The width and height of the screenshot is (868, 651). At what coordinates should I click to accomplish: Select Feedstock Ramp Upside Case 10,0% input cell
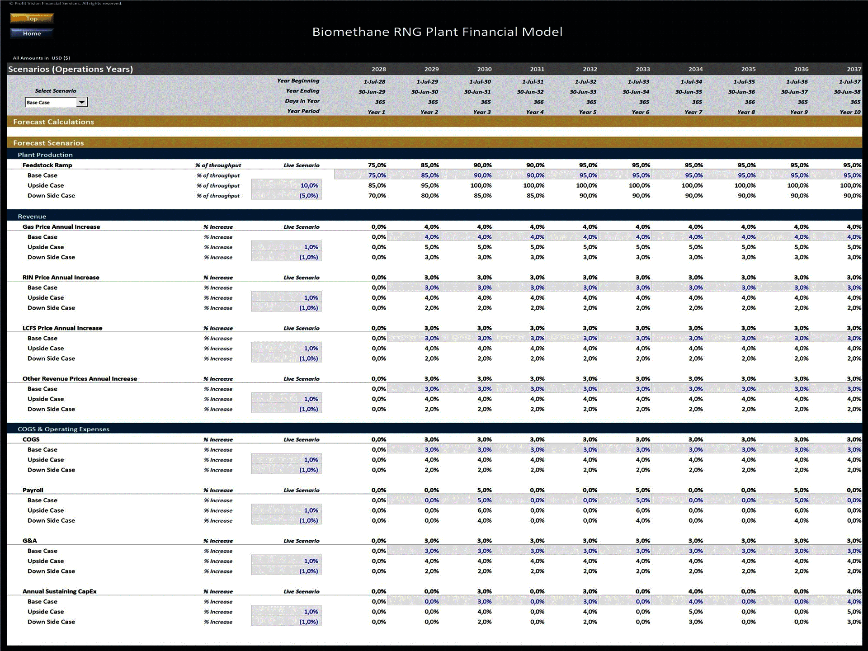287,185
